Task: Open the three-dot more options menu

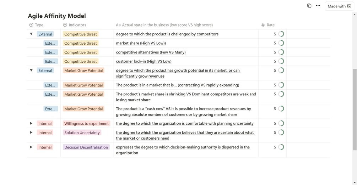Action: click(318, 6)
